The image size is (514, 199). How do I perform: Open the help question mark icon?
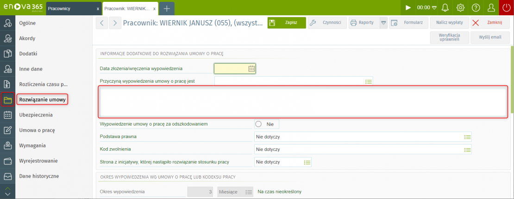476,8
